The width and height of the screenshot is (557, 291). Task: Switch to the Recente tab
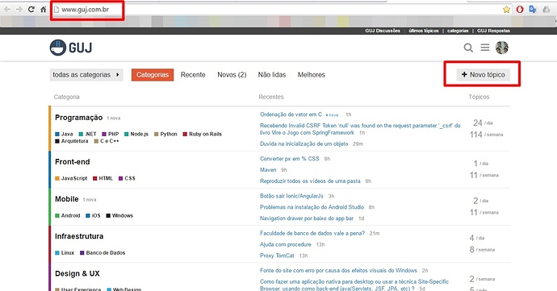pyautogui.click(x=193, y=75)
